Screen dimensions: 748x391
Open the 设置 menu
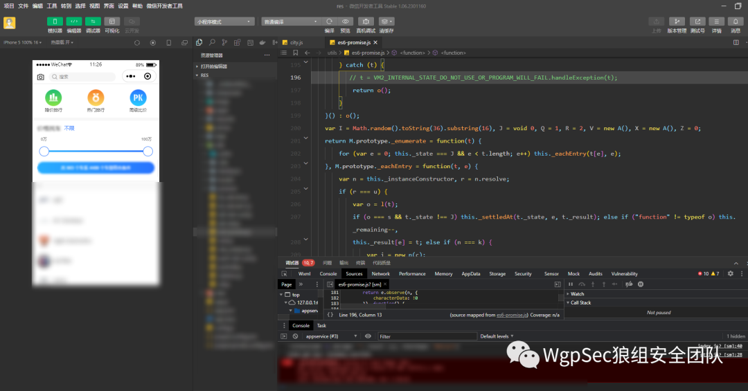coord(123,6)
